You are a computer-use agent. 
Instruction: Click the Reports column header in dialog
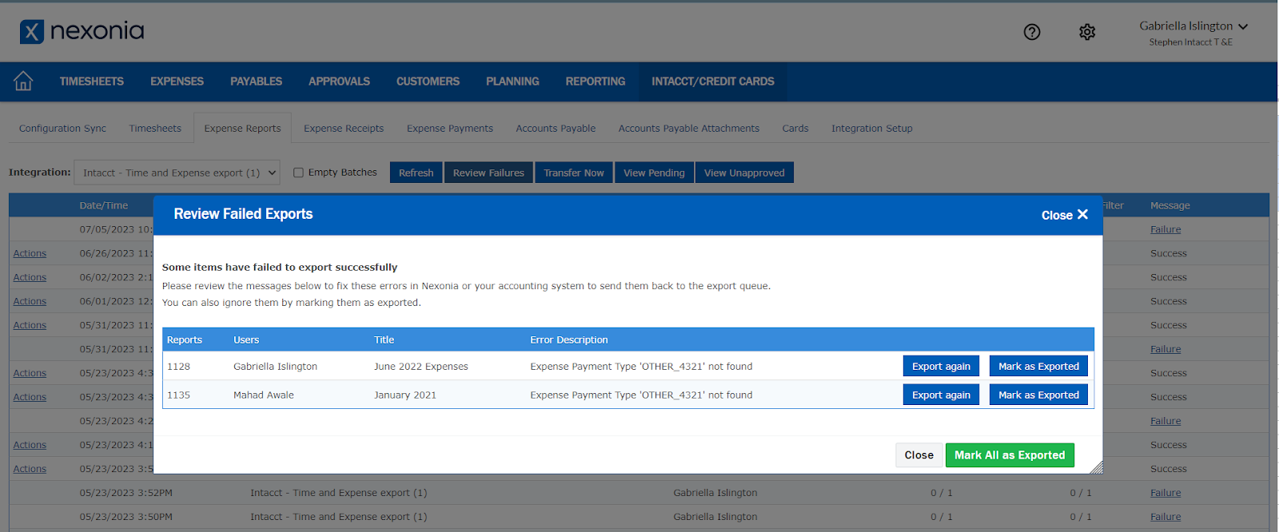click(x=185, y=339)
